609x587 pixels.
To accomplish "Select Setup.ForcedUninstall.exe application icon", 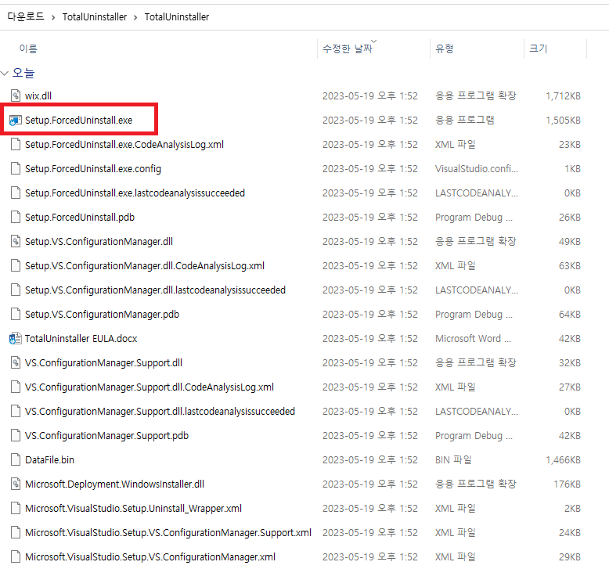I will (16, 120).
